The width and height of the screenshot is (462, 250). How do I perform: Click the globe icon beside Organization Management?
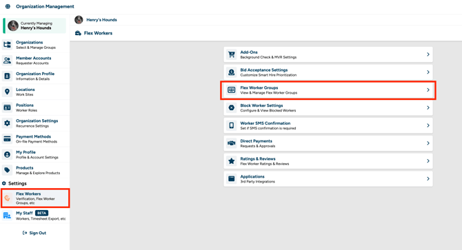[x=8, y=6]
